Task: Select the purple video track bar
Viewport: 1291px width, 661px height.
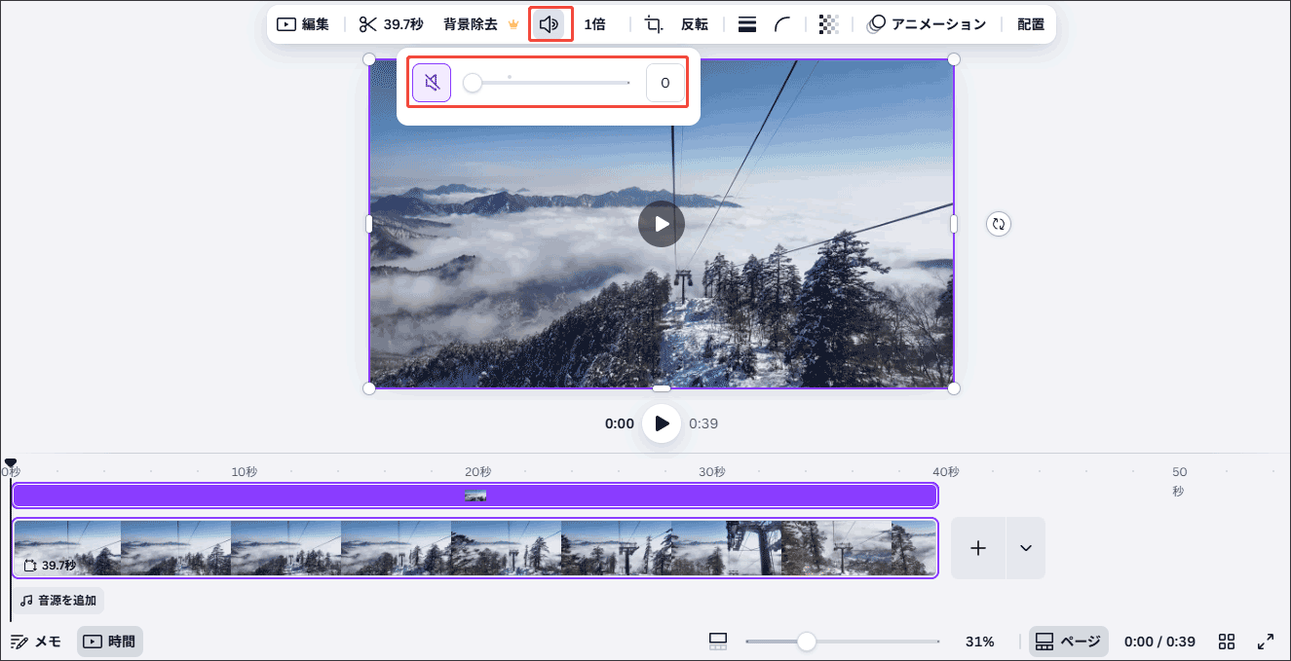Action: (x=475, y=496)
